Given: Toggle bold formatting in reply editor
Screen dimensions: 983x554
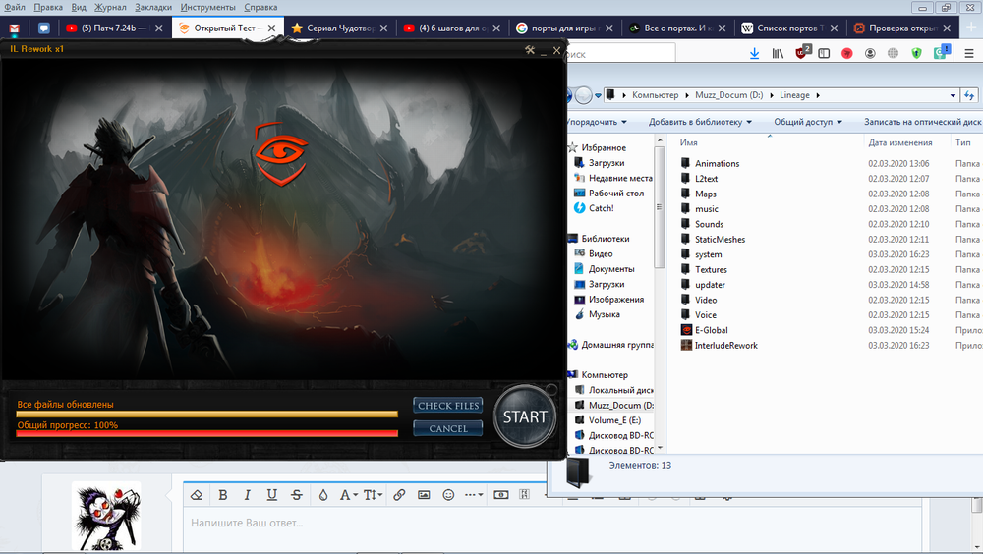Looking at the screenshot, I should (223, 495).
